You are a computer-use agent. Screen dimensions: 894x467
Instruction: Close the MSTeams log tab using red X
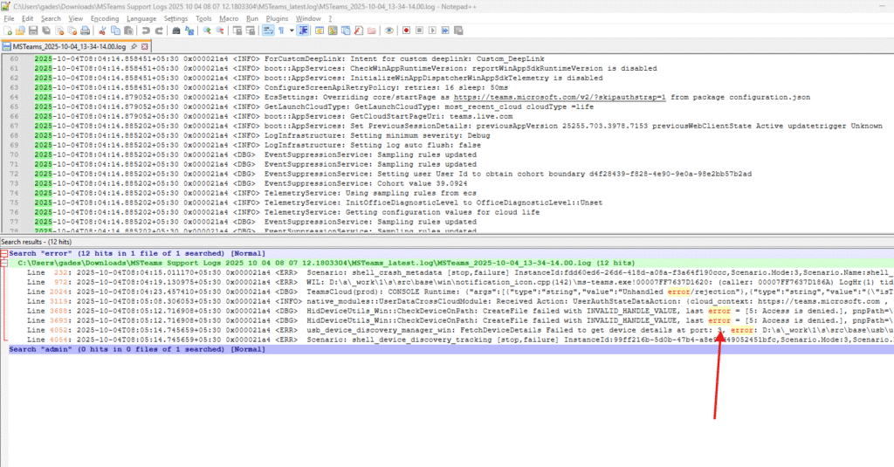(145, 46)
